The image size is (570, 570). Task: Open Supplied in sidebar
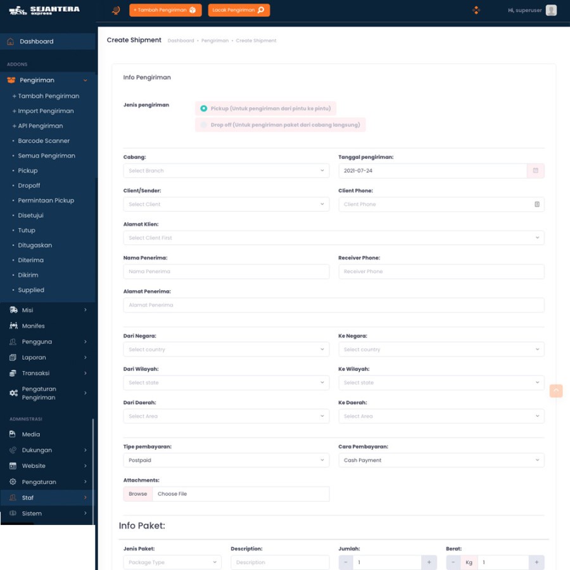31,290
